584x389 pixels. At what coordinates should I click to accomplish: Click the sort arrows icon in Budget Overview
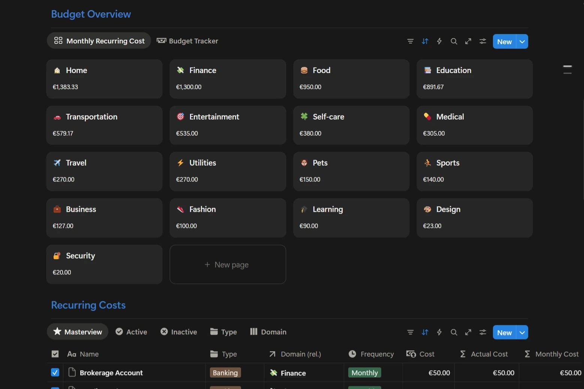425,41
